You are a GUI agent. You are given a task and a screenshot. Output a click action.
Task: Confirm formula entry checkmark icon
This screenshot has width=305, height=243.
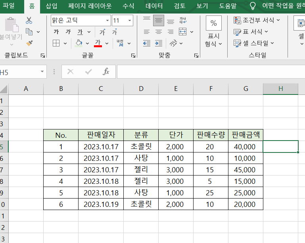88,71
